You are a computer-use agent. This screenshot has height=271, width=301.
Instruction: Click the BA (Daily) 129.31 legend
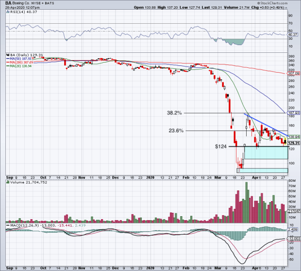point(27,55)
